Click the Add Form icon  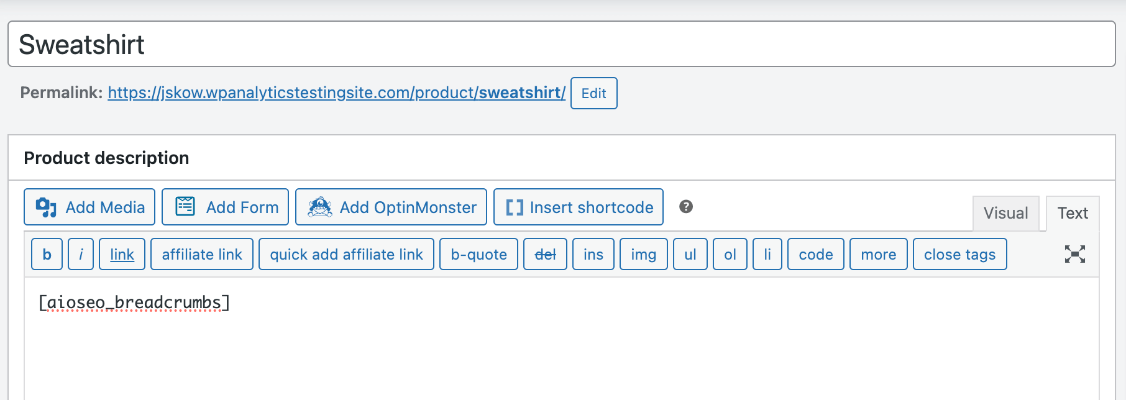(224, 207)
